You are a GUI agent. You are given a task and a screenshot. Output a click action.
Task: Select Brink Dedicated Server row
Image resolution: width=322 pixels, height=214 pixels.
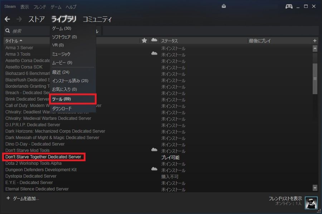coord(27,99)
